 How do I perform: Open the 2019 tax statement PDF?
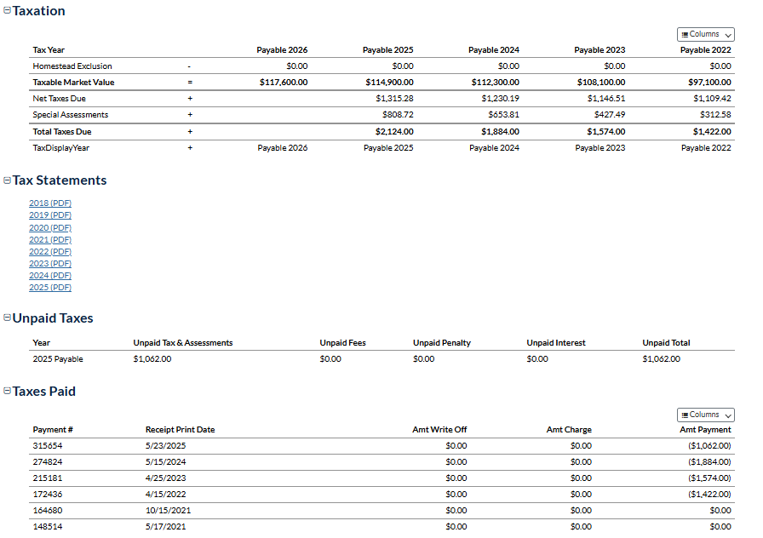50,215
